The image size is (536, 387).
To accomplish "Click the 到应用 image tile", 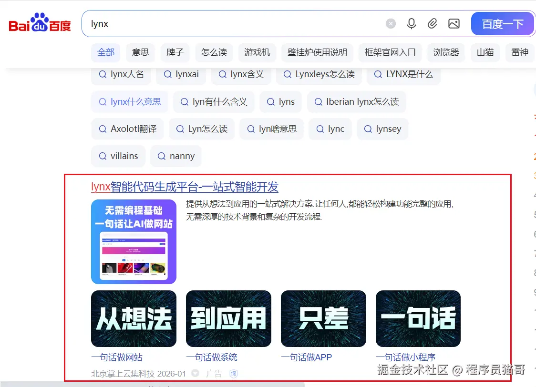I will pyautogui.click(x=228, y=319).
